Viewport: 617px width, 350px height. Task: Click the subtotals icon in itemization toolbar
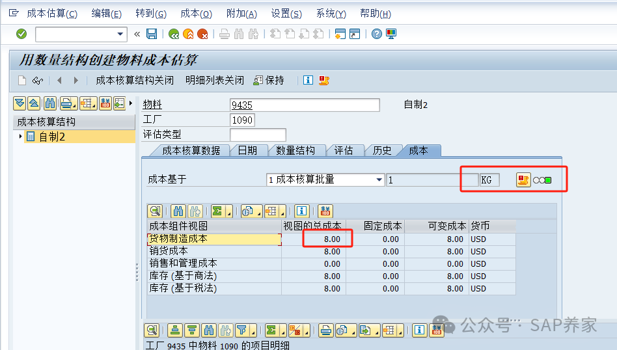click(295, 330)
